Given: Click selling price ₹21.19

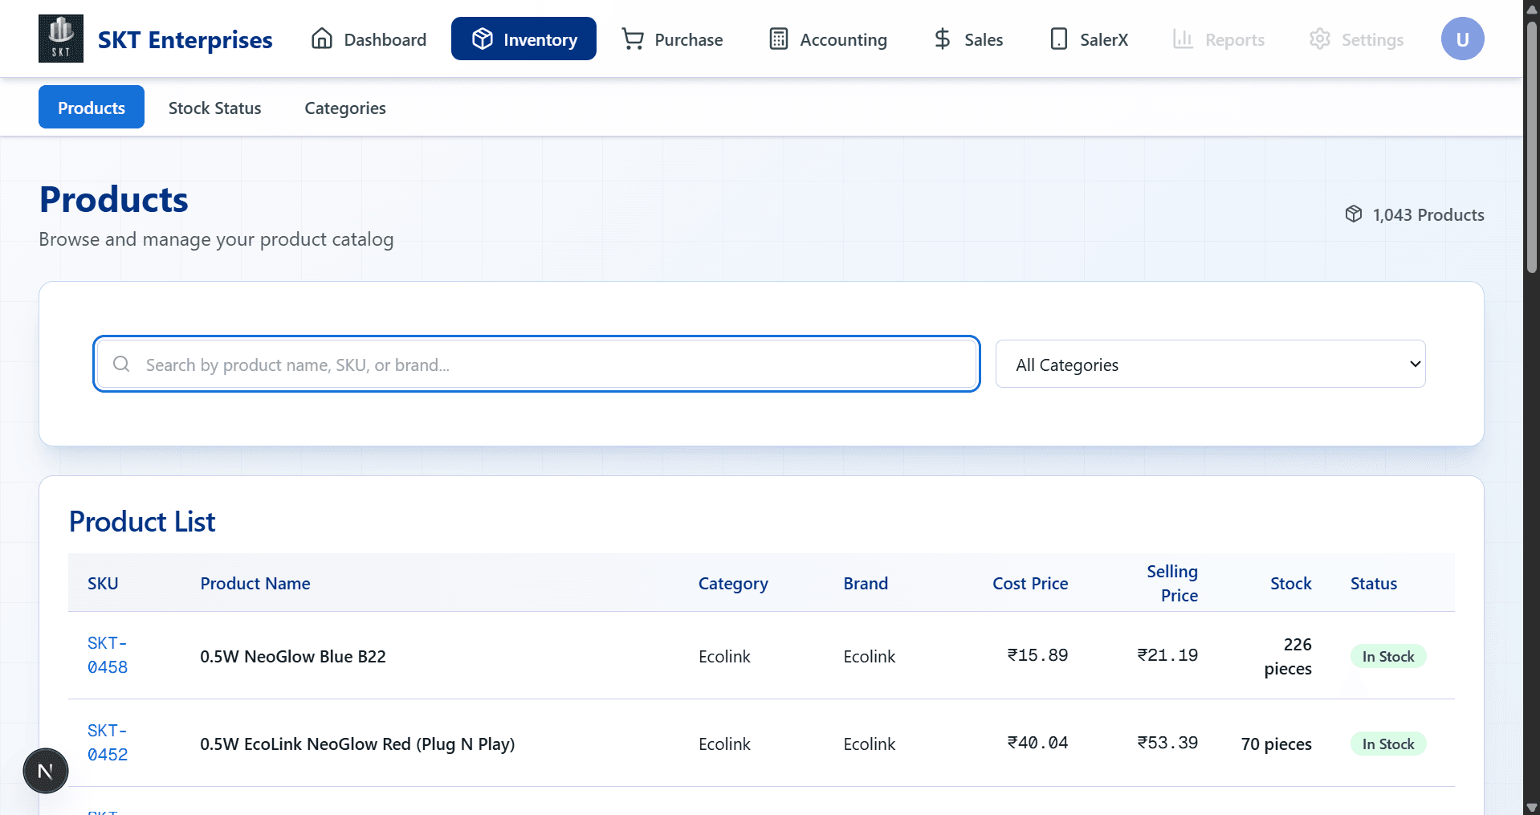Looking at the screenshot, I should point(1167,655).
